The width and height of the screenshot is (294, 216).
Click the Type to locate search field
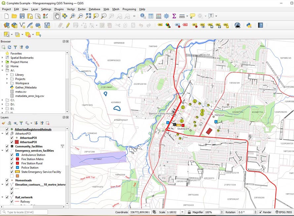pos(24,212)
